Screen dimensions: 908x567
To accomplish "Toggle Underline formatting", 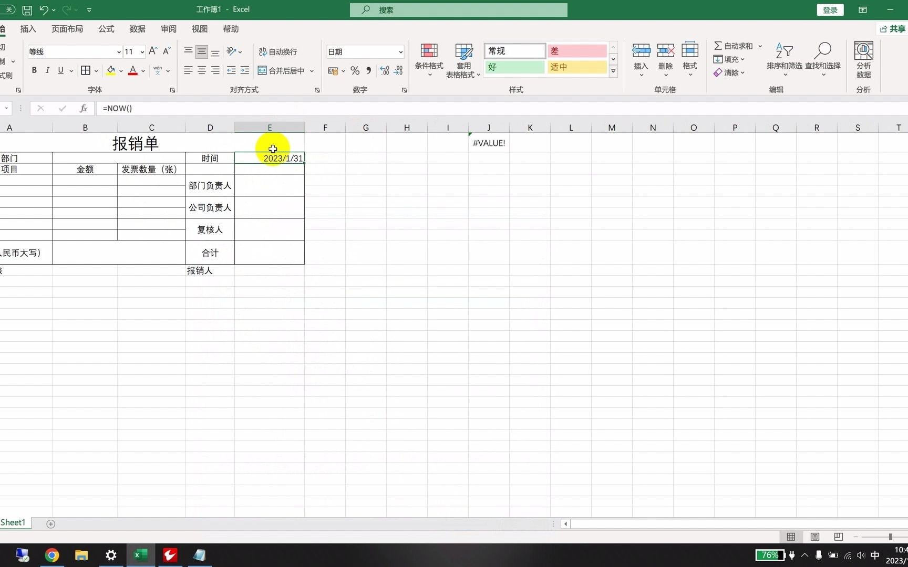I will click(x=60, y=70).
